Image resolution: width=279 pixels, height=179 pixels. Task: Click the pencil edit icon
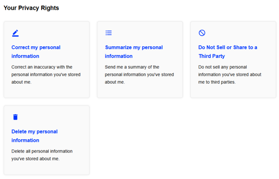[15, 33]
